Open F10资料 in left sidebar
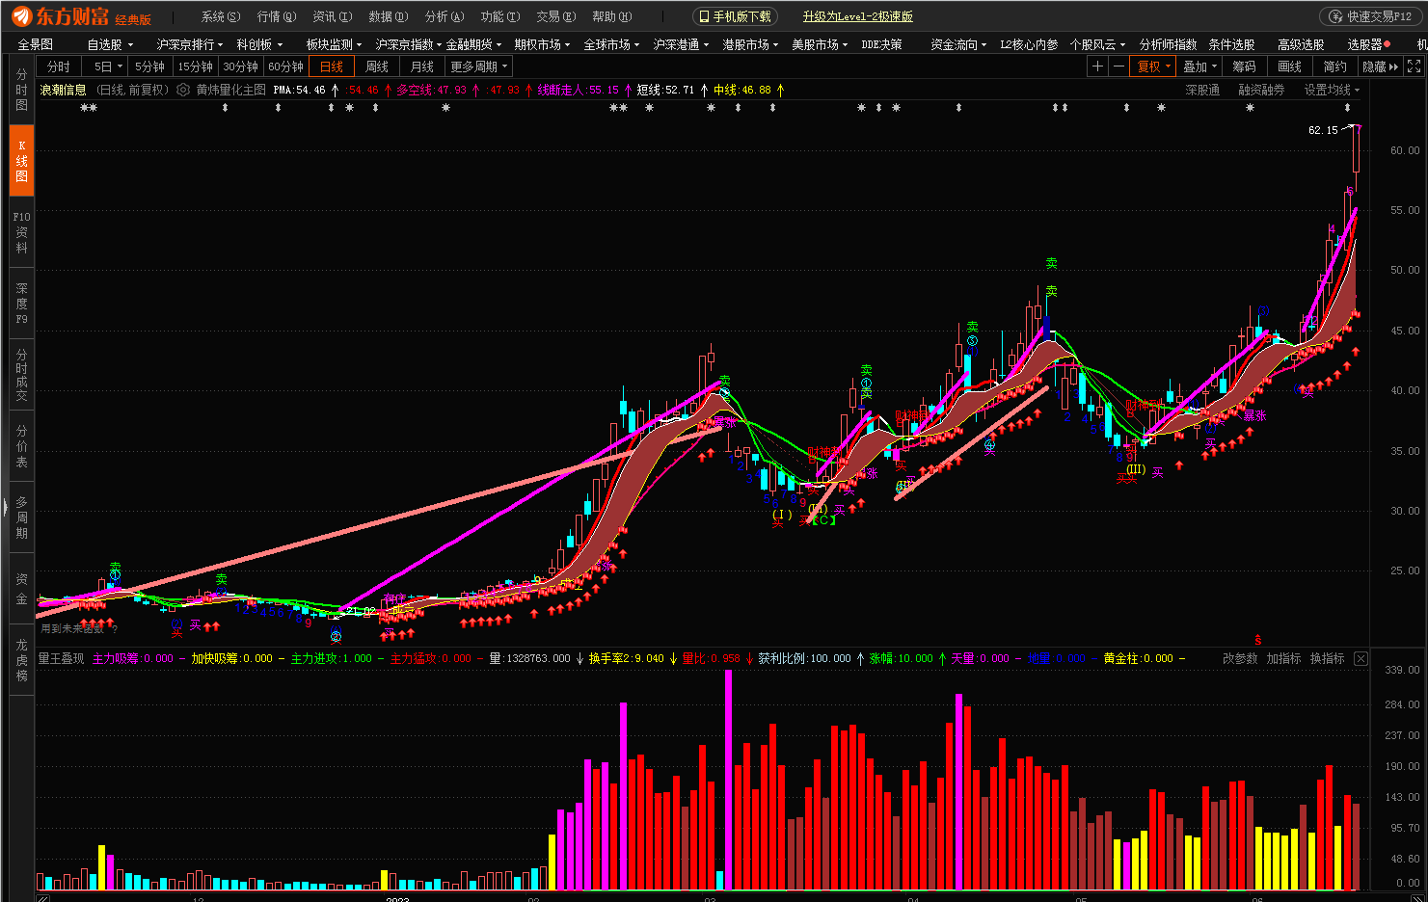This screenshot has height=902, width=1428. point(21,232)
